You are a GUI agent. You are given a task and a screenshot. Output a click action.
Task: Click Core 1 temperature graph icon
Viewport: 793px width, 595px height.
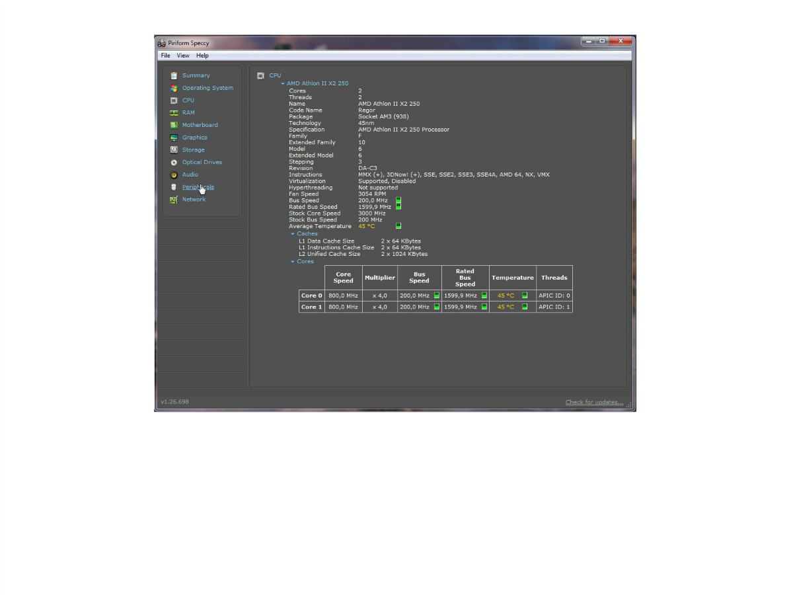click(525, 307)
